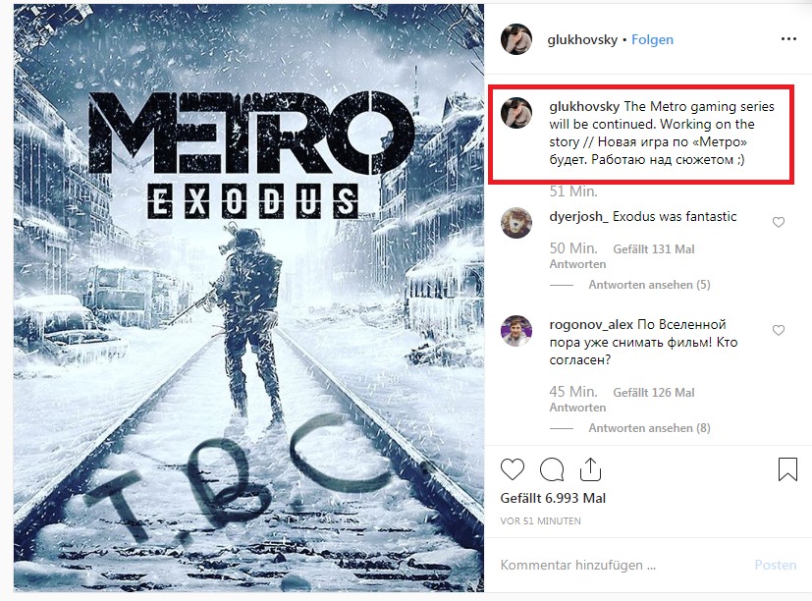Like rogonov_alex comment with small heart
The width and height of the screenshot is (812, 601).
779,330
